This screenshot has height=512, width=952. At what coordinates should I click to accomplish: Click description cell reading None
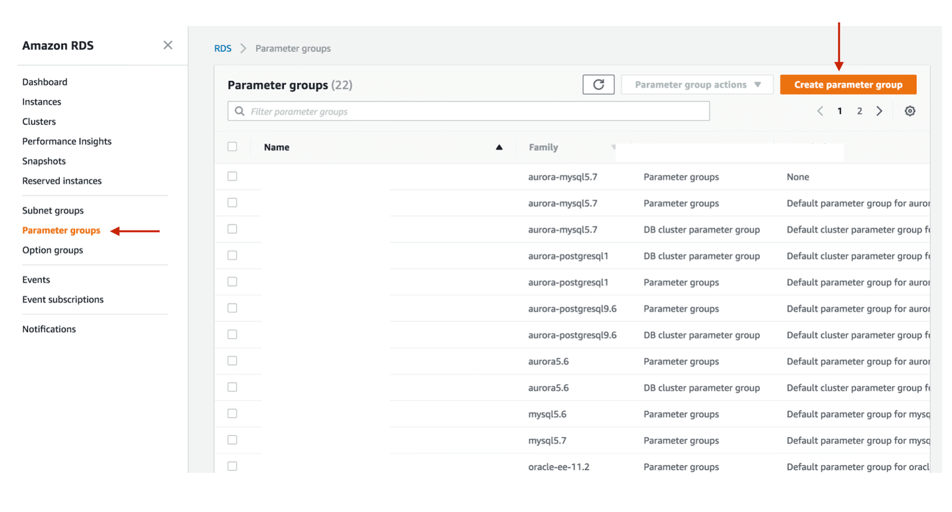point(798,177)
